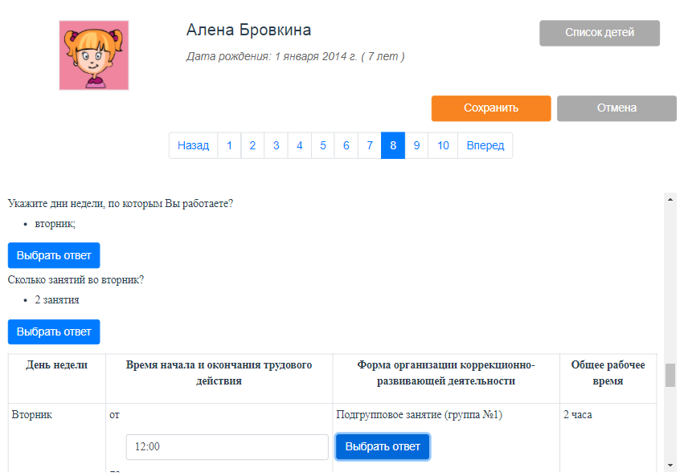The image size is (684, 476).
Task: Jump to page 4
Action: point(299,145)
